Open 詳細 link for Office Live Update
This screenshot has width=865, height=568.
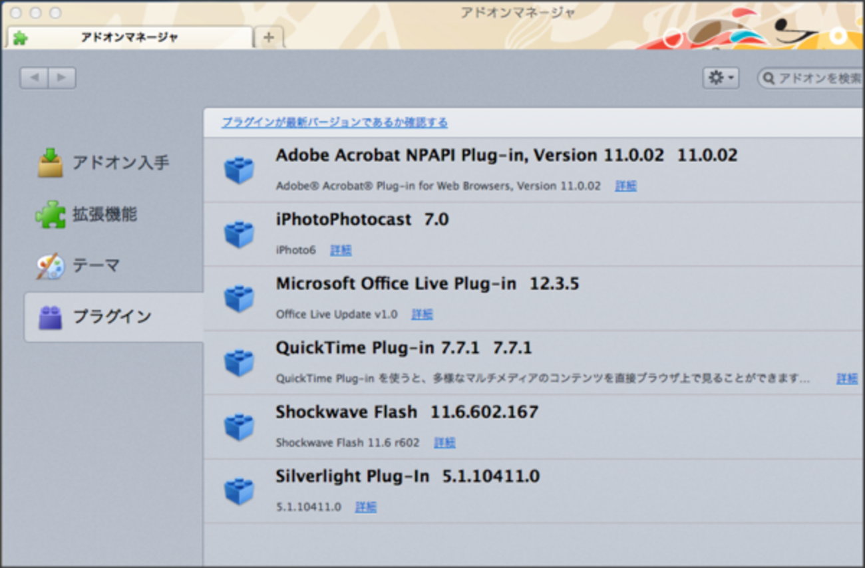422,314
